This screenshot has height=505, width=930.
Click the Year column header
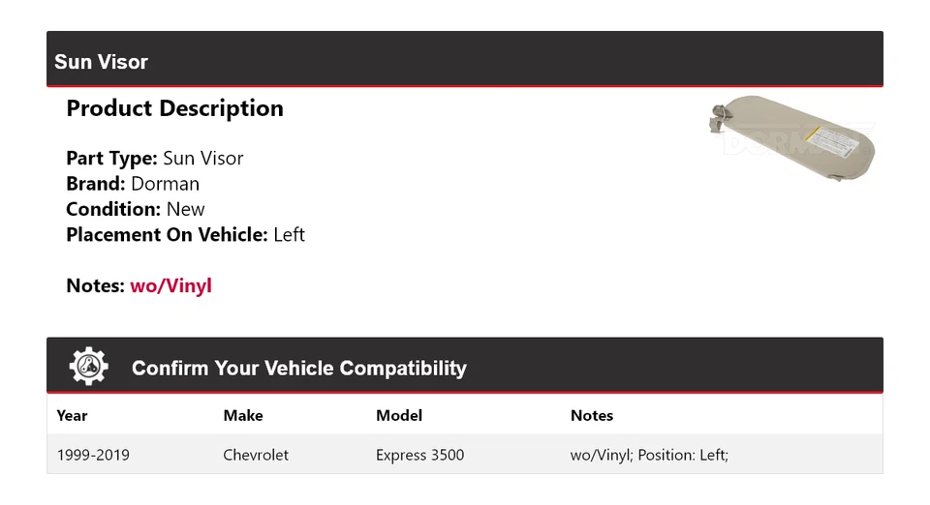(72, 415)
